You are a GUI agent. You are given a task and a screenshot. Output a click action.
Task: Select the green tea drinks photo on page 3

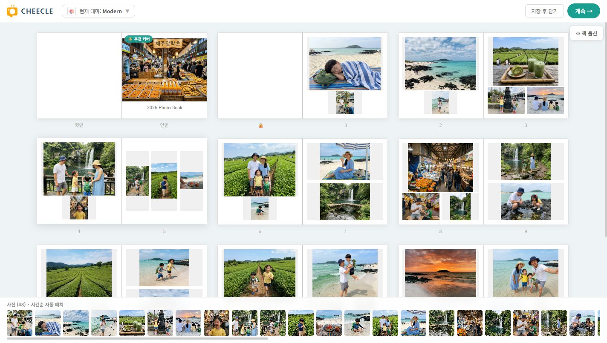tap(526, 61)
